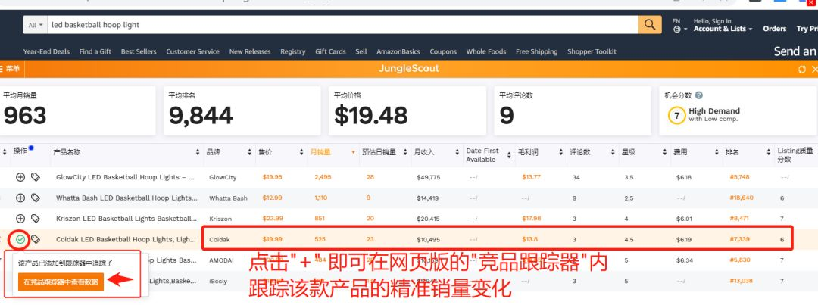This screenshot has width=818, height=305.
Task: Click the iBccly brand cell
Action: (x=218, y=281)
